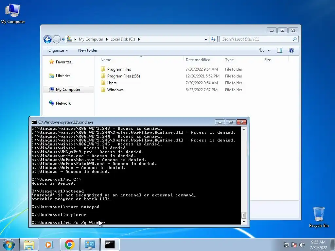Viewport: 335px width, 251px height.
Task: Open network status tray icon
Action: tap(286, 245)
